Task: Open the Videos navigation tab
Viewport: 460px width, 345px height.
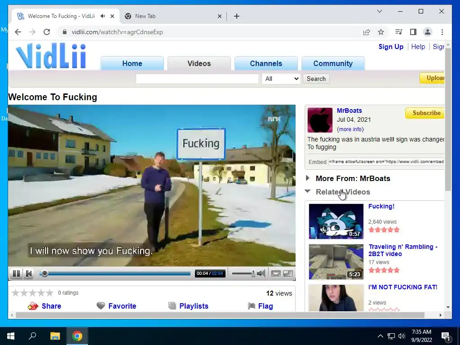Action: click(x=199, y=63)
